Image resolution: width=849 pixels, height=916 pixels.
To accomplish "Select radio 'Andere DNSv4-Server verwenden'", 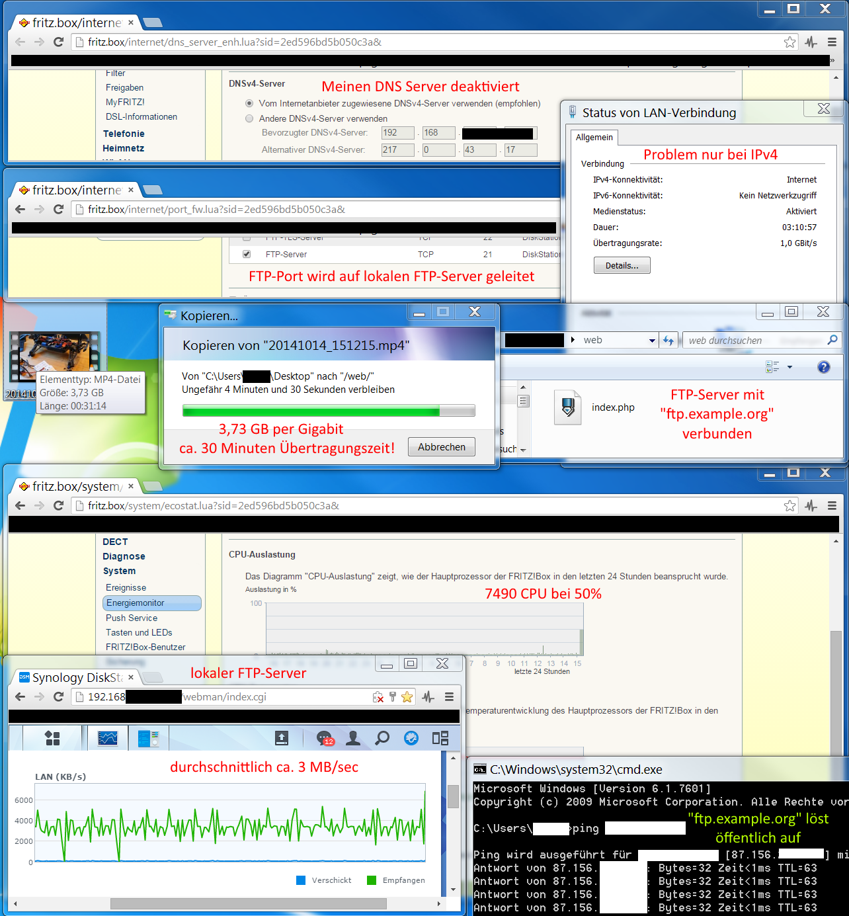I will click(x=249, y=118).
